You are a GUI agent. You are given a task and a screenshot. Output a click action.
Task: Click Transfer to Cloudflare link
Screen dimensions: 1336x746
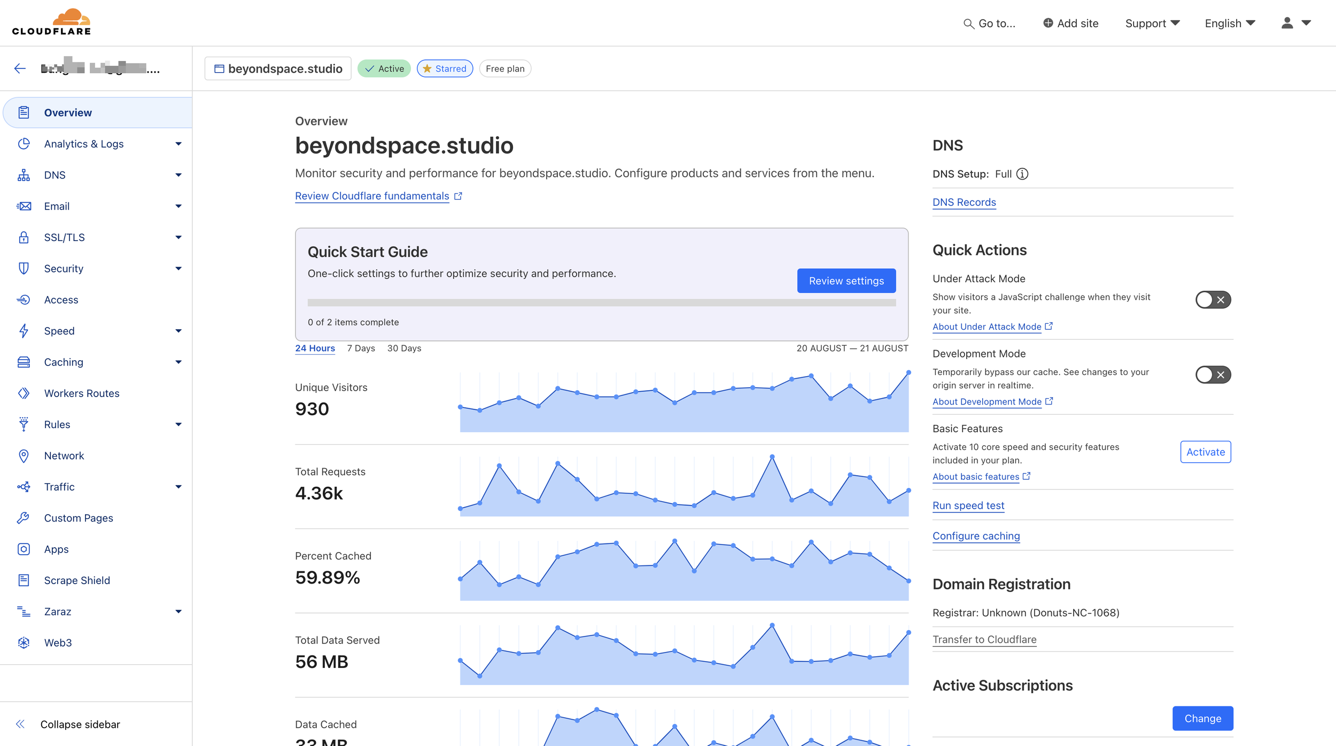tap(984, 640)
